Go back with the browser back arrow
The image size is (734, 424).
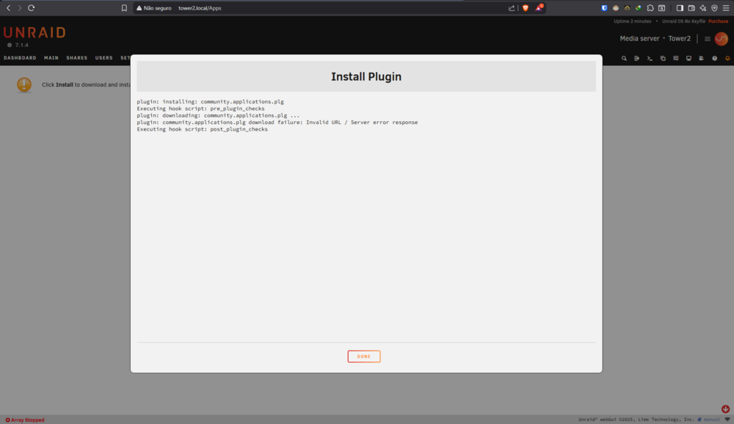(x=8, y=8)
